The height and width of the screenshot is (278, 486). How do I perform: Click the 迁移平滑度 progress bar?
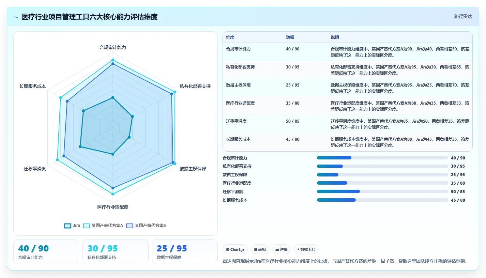[x=382, y=191]
